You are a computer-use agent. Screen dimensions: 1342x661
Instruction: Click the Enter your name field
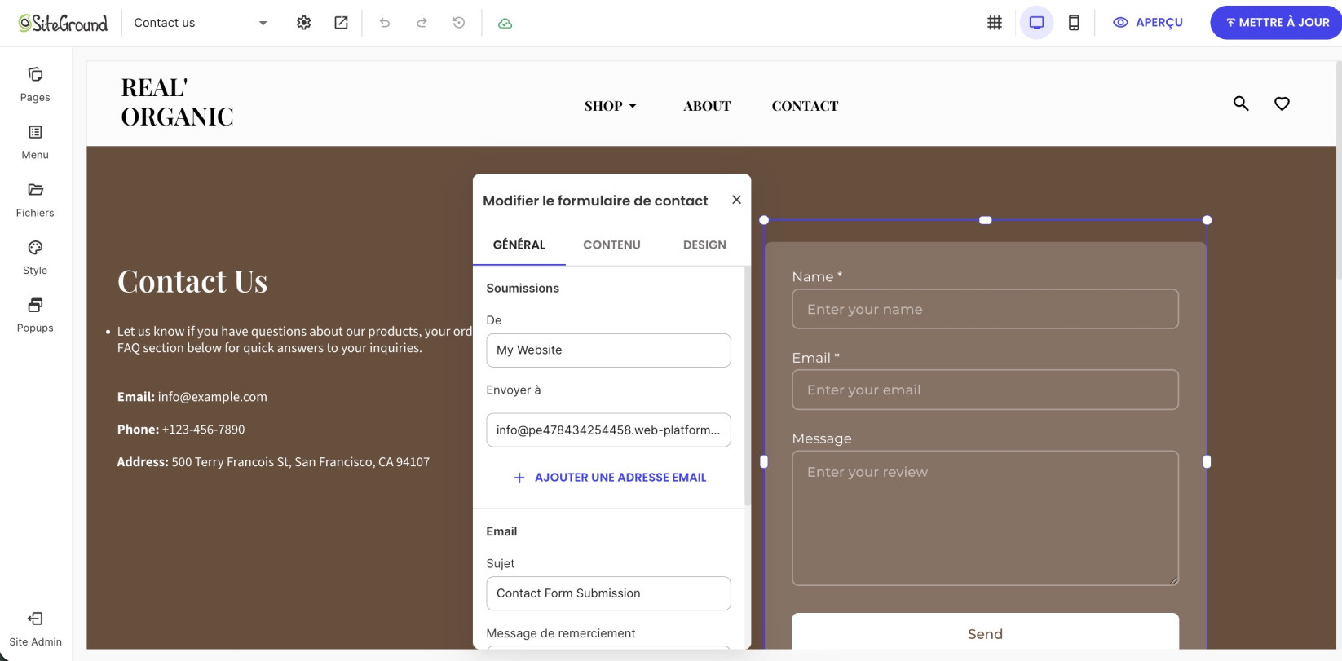985,309
